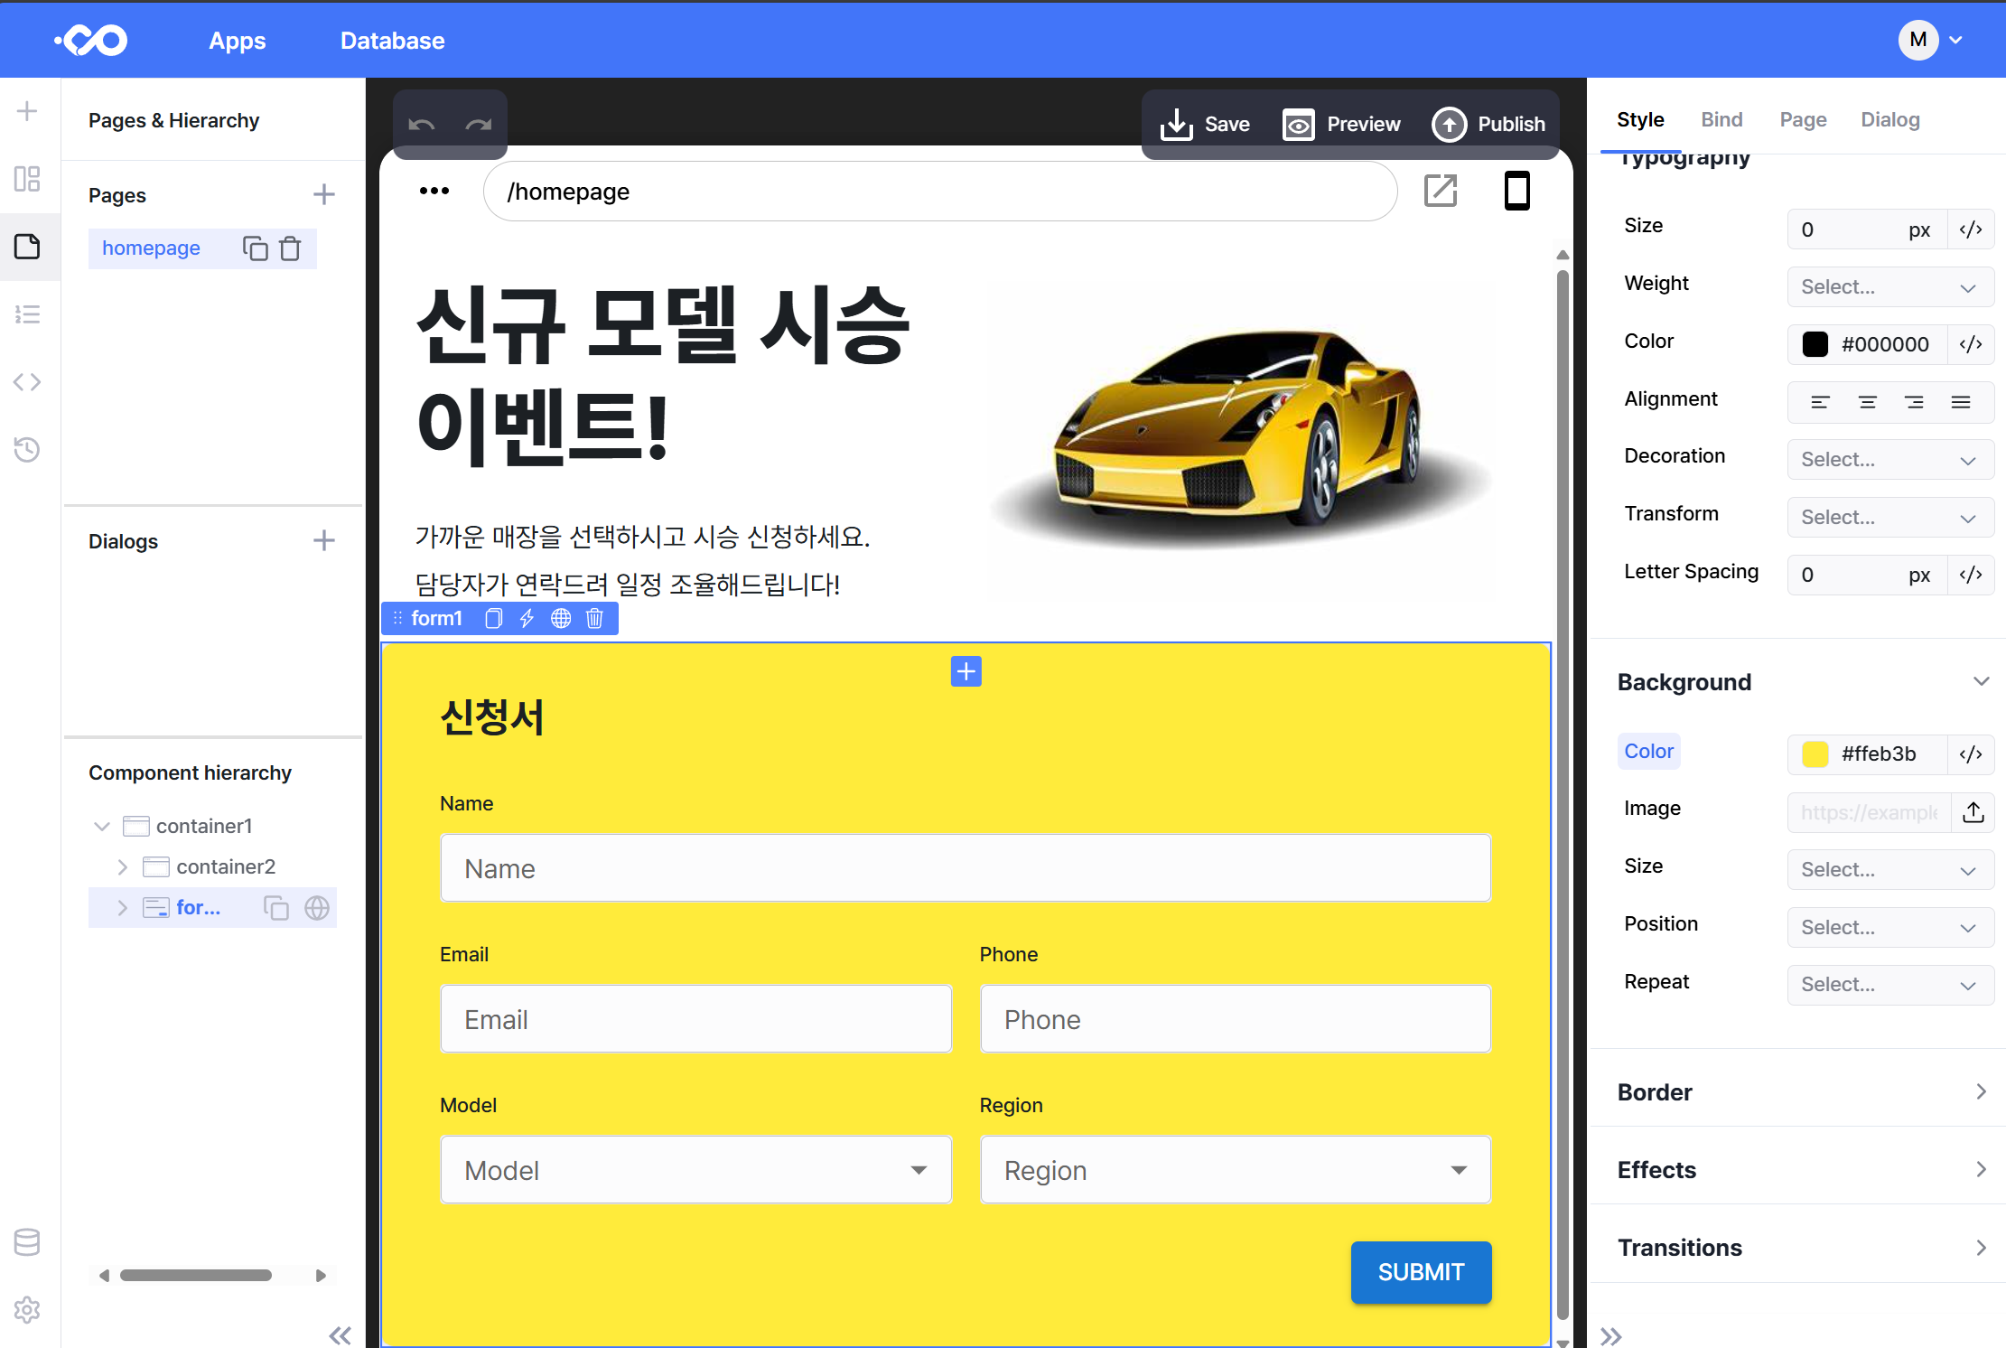Screen dimensions: 2006x1348
Task: Collapse the left panel with double chevron
Action: pos(341,1335)
